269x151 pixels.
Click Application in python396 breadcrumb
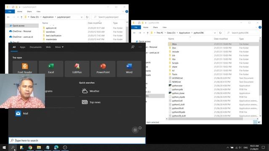185,33
